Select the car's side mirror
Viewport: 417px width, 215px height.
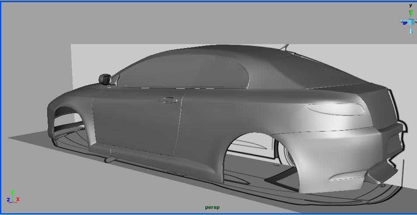click(x=105, y=80)
